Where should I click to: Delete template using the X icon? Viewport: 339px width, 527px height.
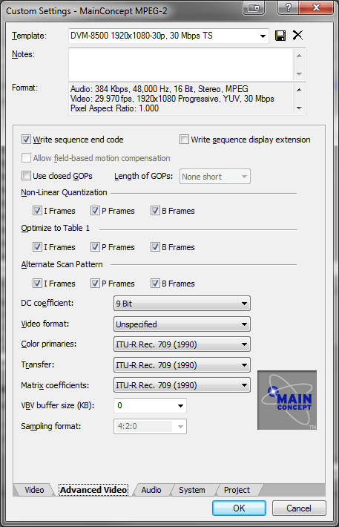click(x=297, y=36)
